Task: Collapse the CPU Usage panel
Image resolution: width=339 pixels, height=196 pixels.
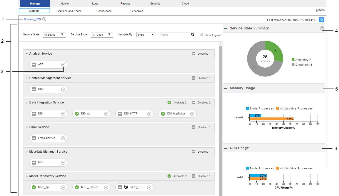Action: pyautogui.click(x=226, y=148)
